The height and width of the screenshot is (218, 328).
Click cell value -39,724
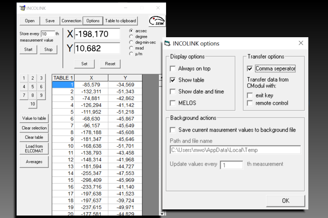point(125,200)
